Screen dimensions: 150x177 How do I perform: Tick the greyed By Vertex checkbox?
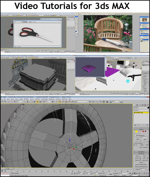135,134
